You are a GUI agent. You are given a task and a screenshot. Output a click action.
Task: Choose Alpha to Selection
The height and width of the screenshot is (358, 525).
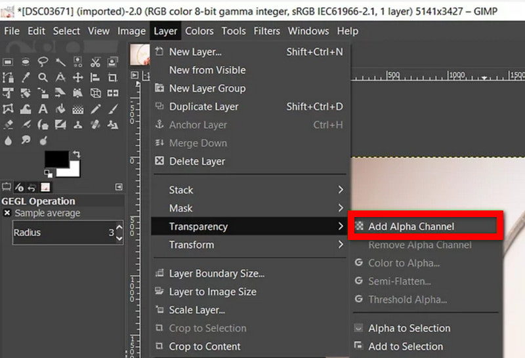(x=425, y=328)
